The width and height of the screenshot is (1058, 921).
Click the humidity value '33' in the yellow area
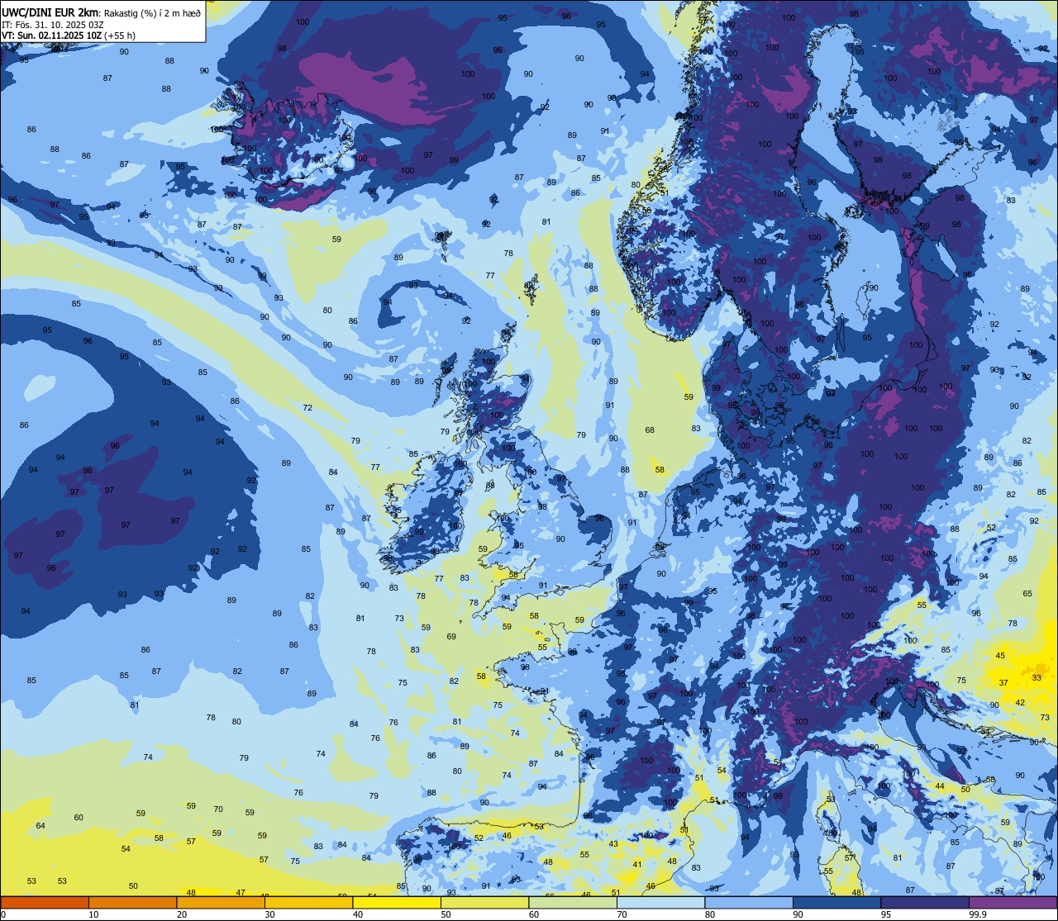1037,677
